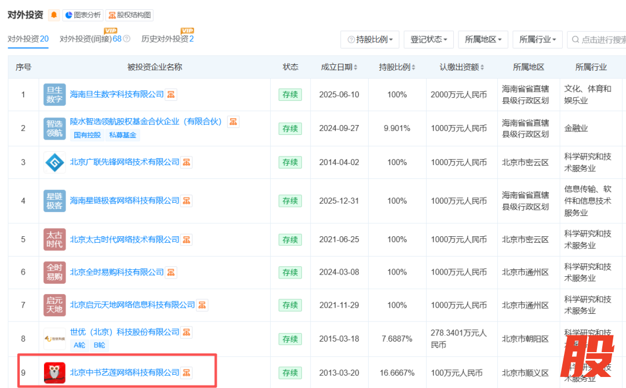Switch to the 对外投资(间接) tab
Screen dimensions: 626x388
[90, 39]
